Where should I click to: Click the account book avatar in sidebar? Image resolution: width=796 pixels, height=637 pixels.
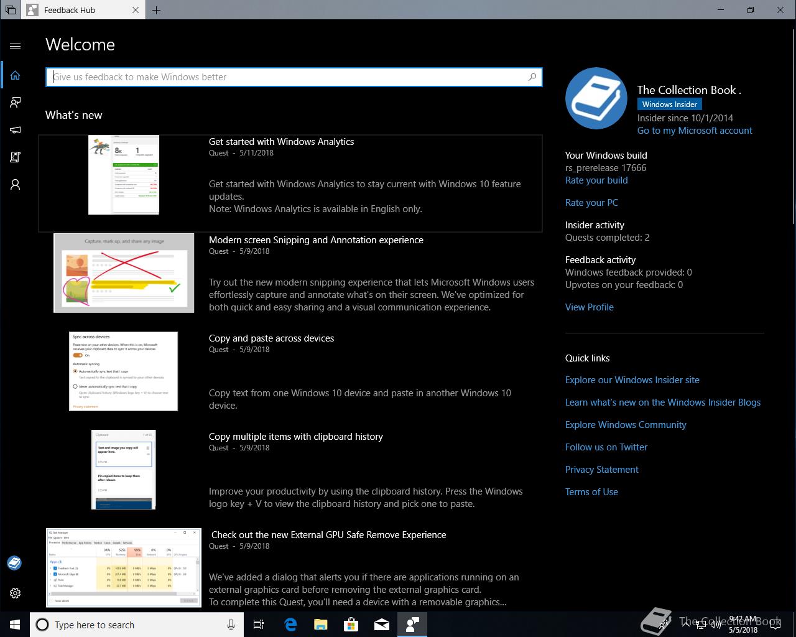tap(14, 563)
